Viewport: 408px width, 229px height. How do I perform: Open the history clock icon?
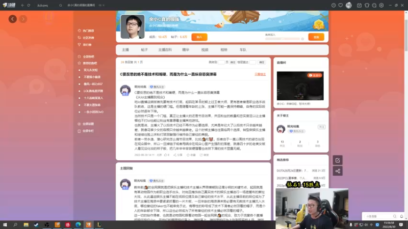[334, 5]
